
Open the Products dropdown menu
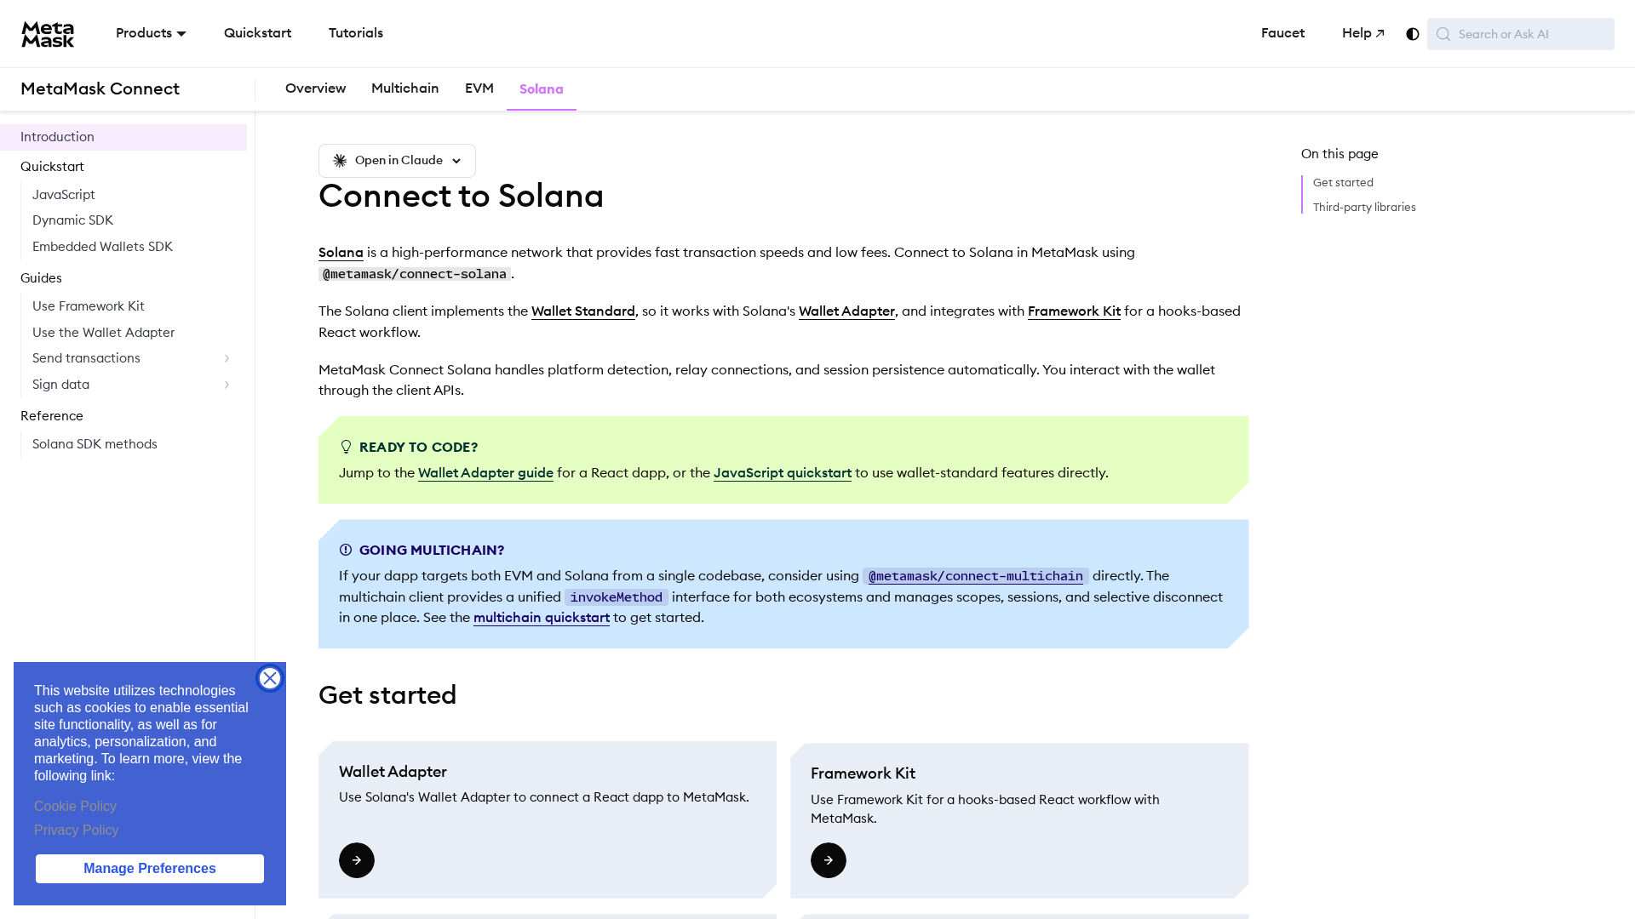click(x=151, y=33)
